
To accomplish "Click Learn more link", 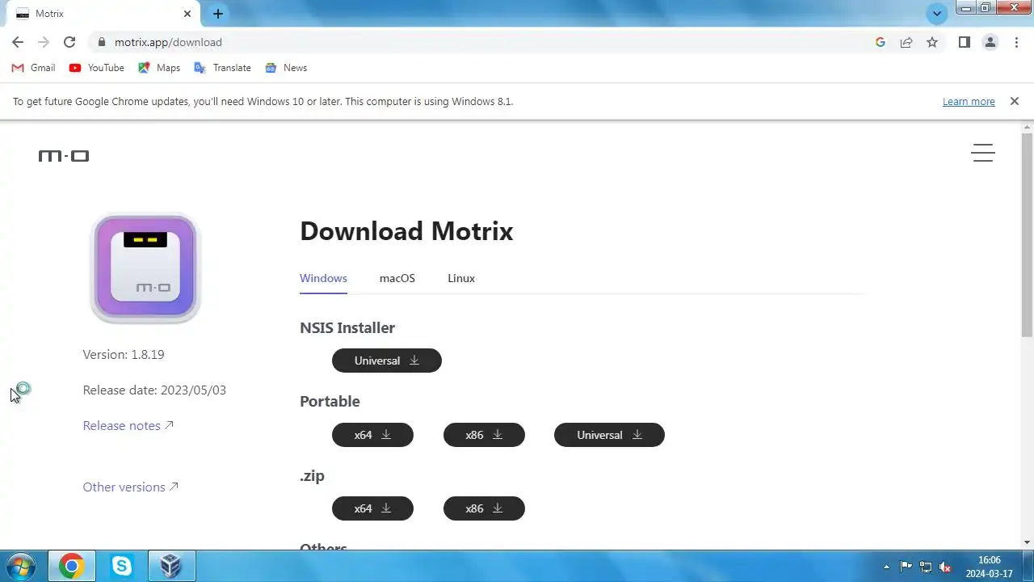I will pos(969,101).
